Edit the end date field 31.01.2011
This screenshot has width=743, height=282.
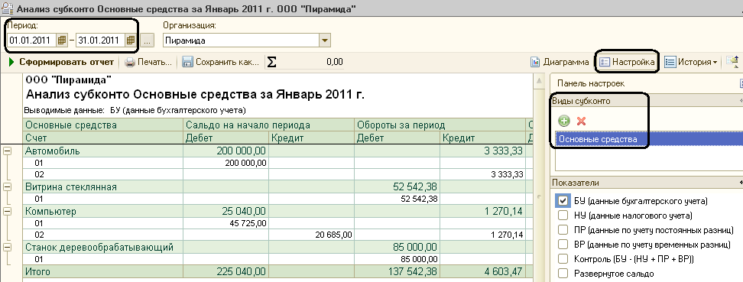tap(100, 41)
